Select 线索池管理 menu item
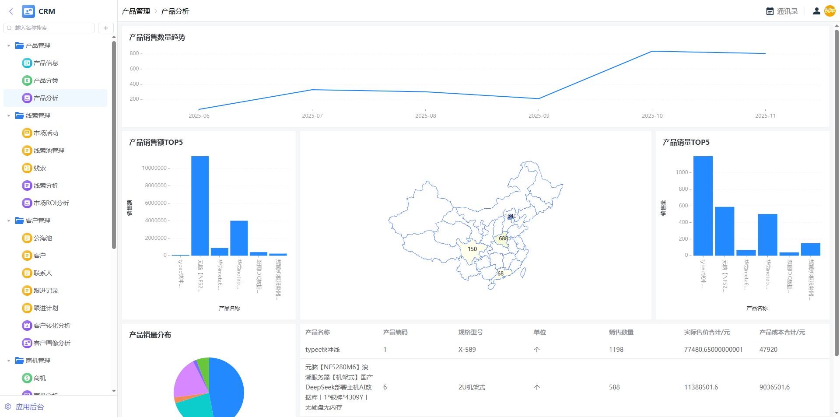This screenshot has width=840, height=417. pyautogui.click(x=49, y=151)
